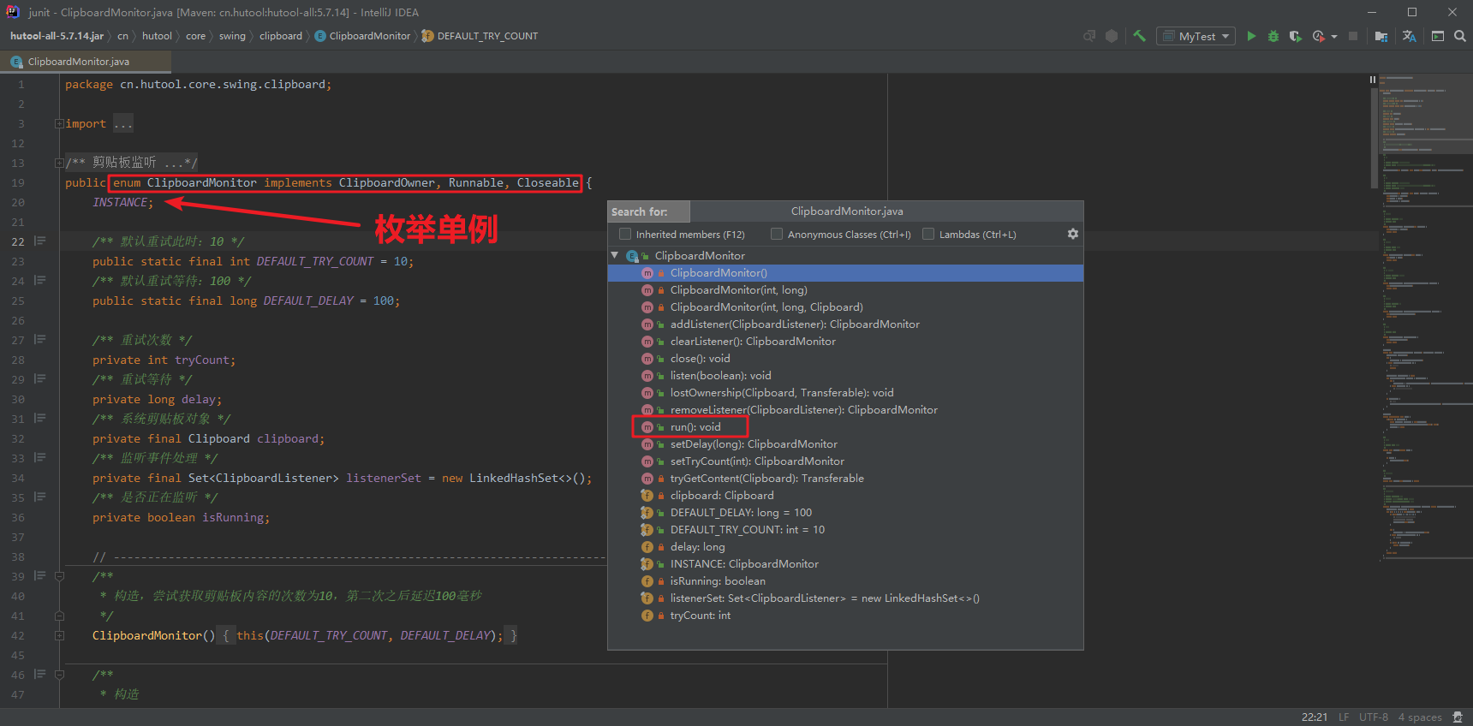Select INSTANCE: ClipboardMonitor field entry
Screen dimensions: 1473x726
(x=845, y=563)
